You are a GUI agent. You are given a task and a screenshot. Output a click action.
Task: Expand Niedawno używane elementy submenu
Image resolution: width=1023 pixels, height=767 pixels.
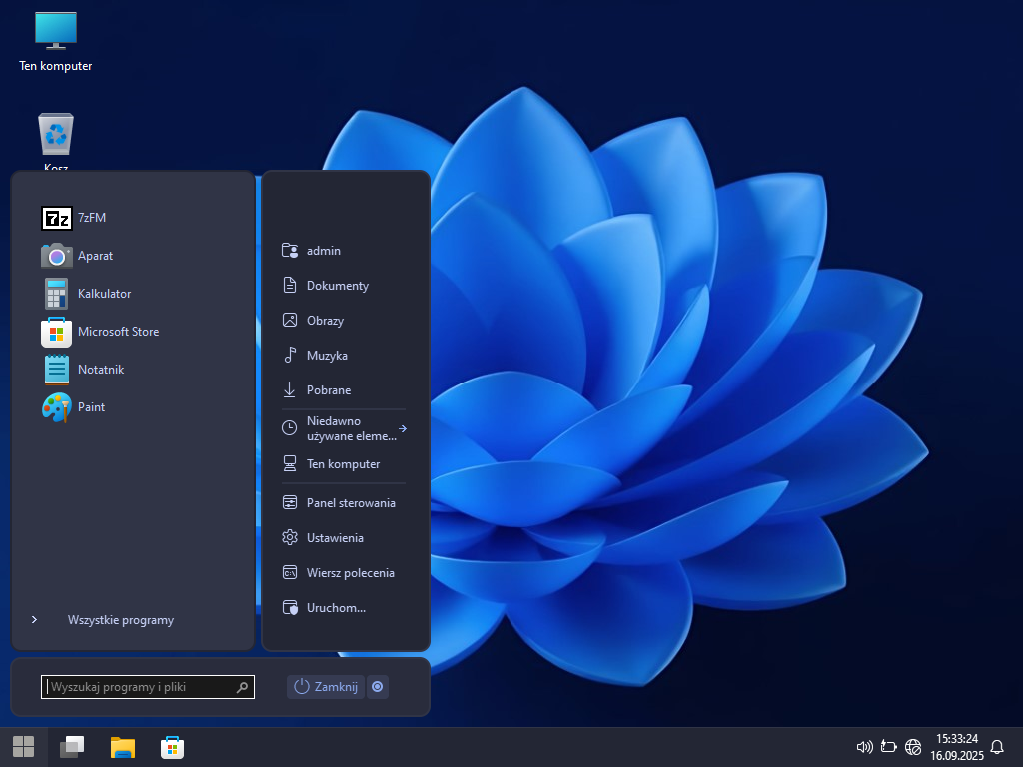click(345, 428)
